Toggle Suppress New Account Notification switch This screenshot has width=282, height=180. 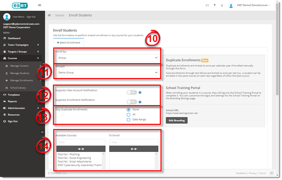[132, 93]
